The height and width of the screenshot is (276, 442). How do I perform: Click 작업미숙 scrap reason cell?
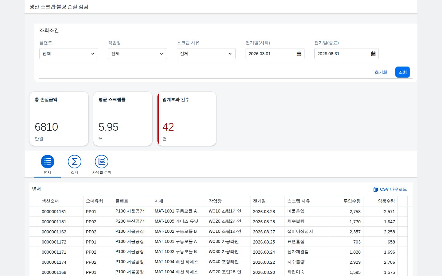click(307, 272)
